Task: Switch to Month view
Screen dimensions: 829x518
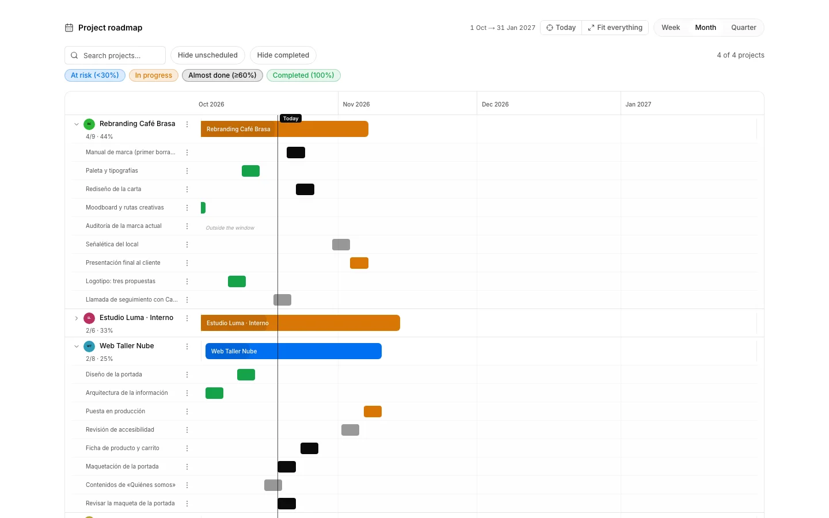Action: coord(706,28)
